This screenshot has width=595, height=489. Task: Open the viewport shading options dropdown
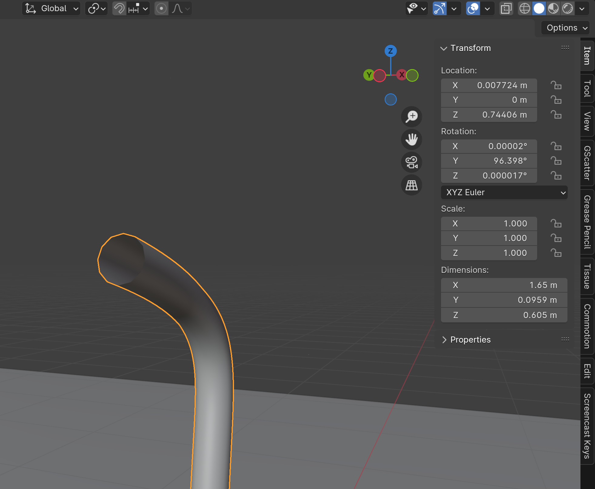(582, 8)
